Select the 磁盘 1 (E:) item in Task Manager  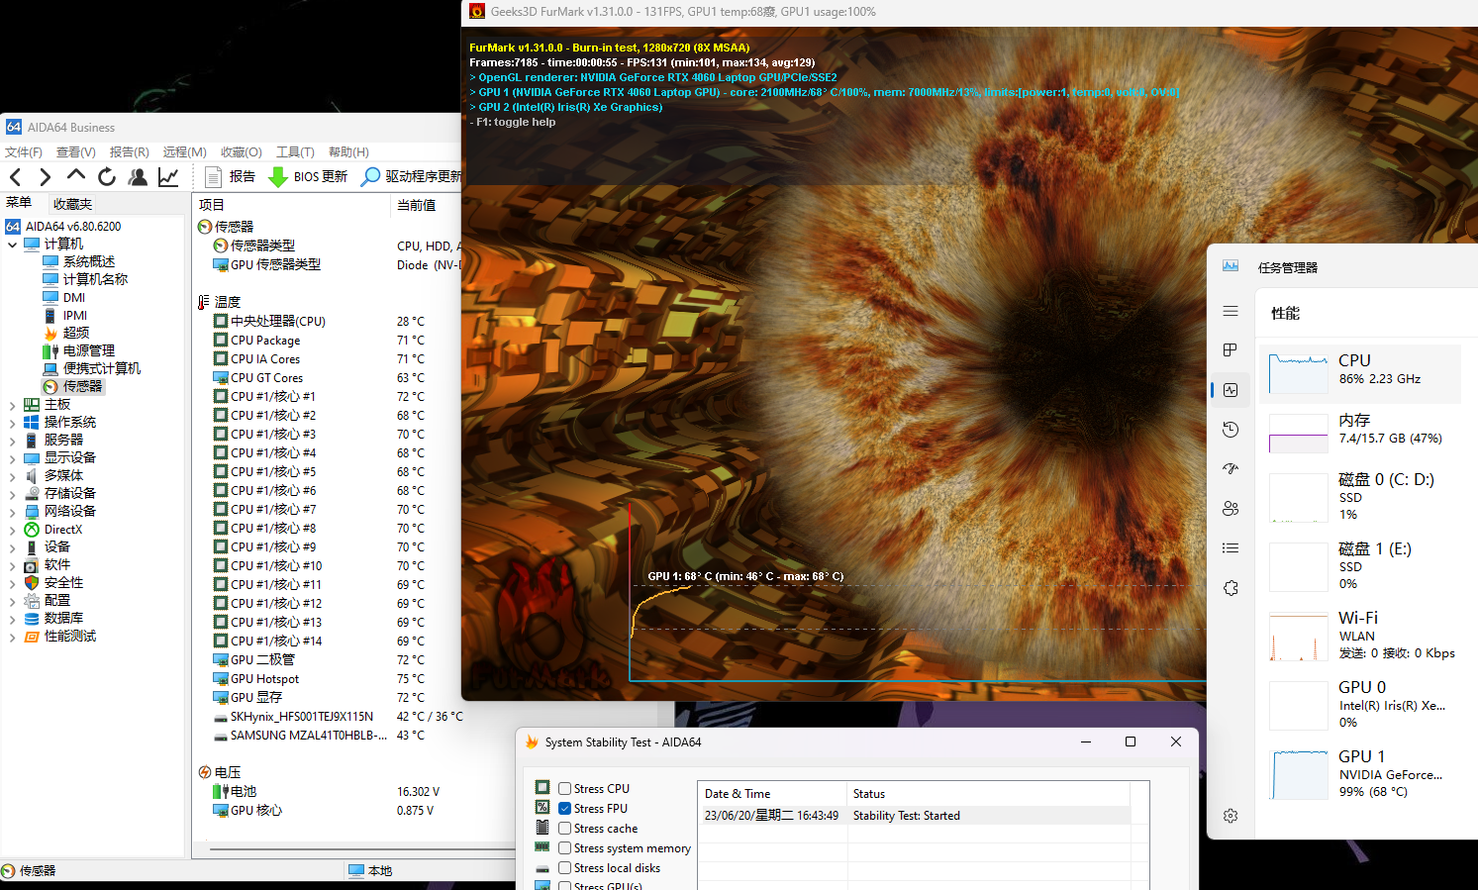click(1360, 567)
